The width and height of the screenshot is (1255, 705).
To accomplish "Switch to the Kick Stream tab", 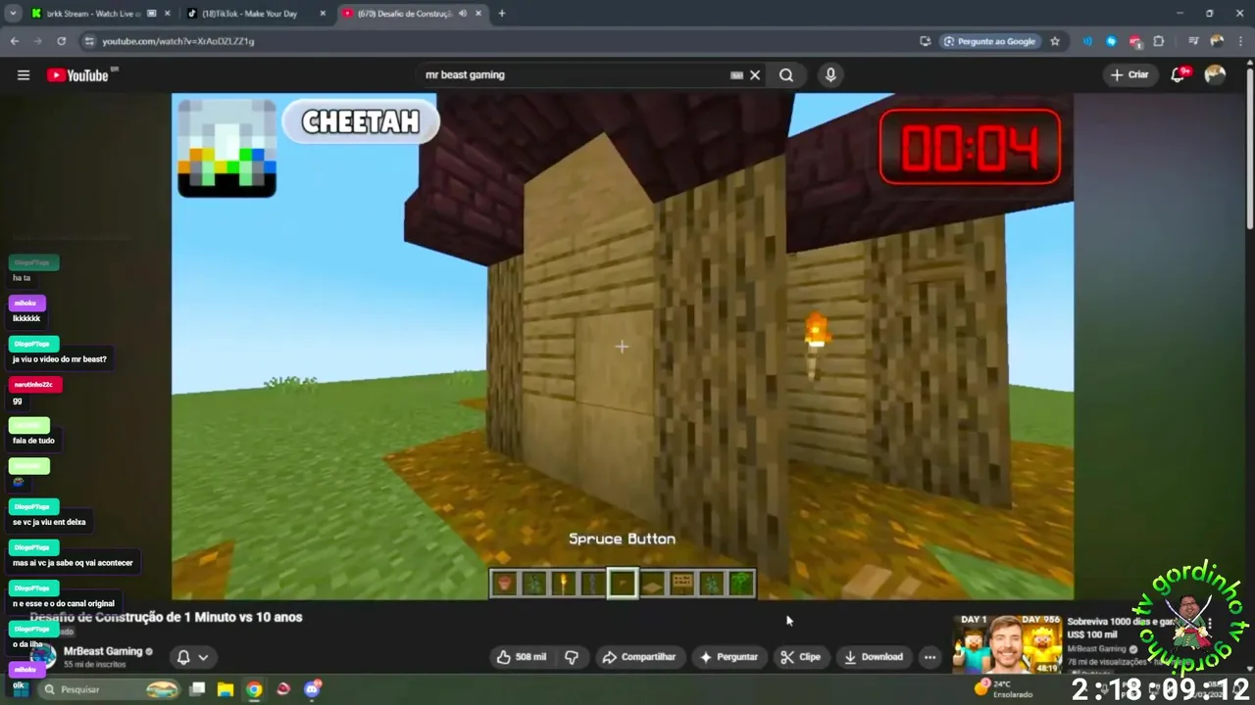I will [x=93, y=14].
